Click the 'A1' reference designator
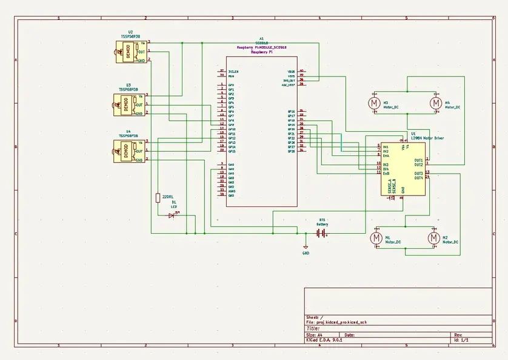The height and width of the screenshot is (360, 508). click(x=262, y=39)
